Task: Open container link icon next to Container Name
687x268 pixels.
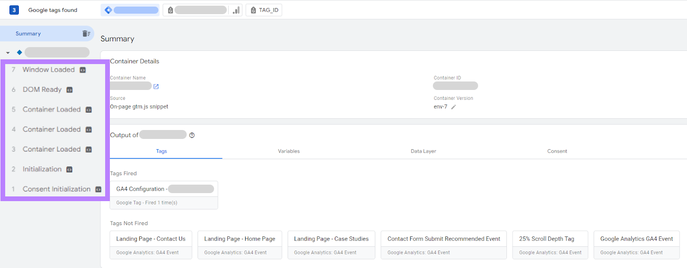Action: tap(156, 86)
